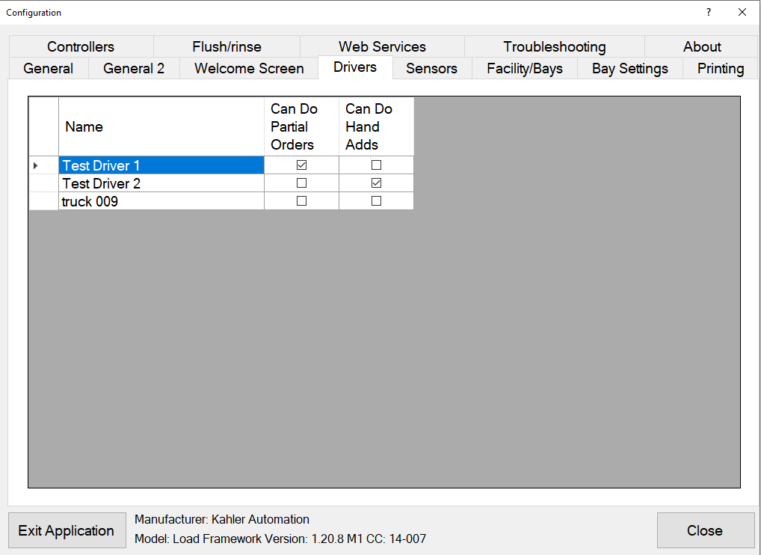The width and height of the screenshot is (761, 555).
Task: Open the Troubleshooting tab
Action: pyautogui.click(x=554, y=46)
